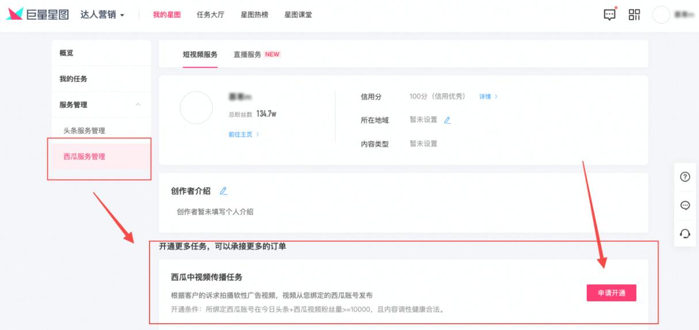Click the 巨量星图 logo

39,14
